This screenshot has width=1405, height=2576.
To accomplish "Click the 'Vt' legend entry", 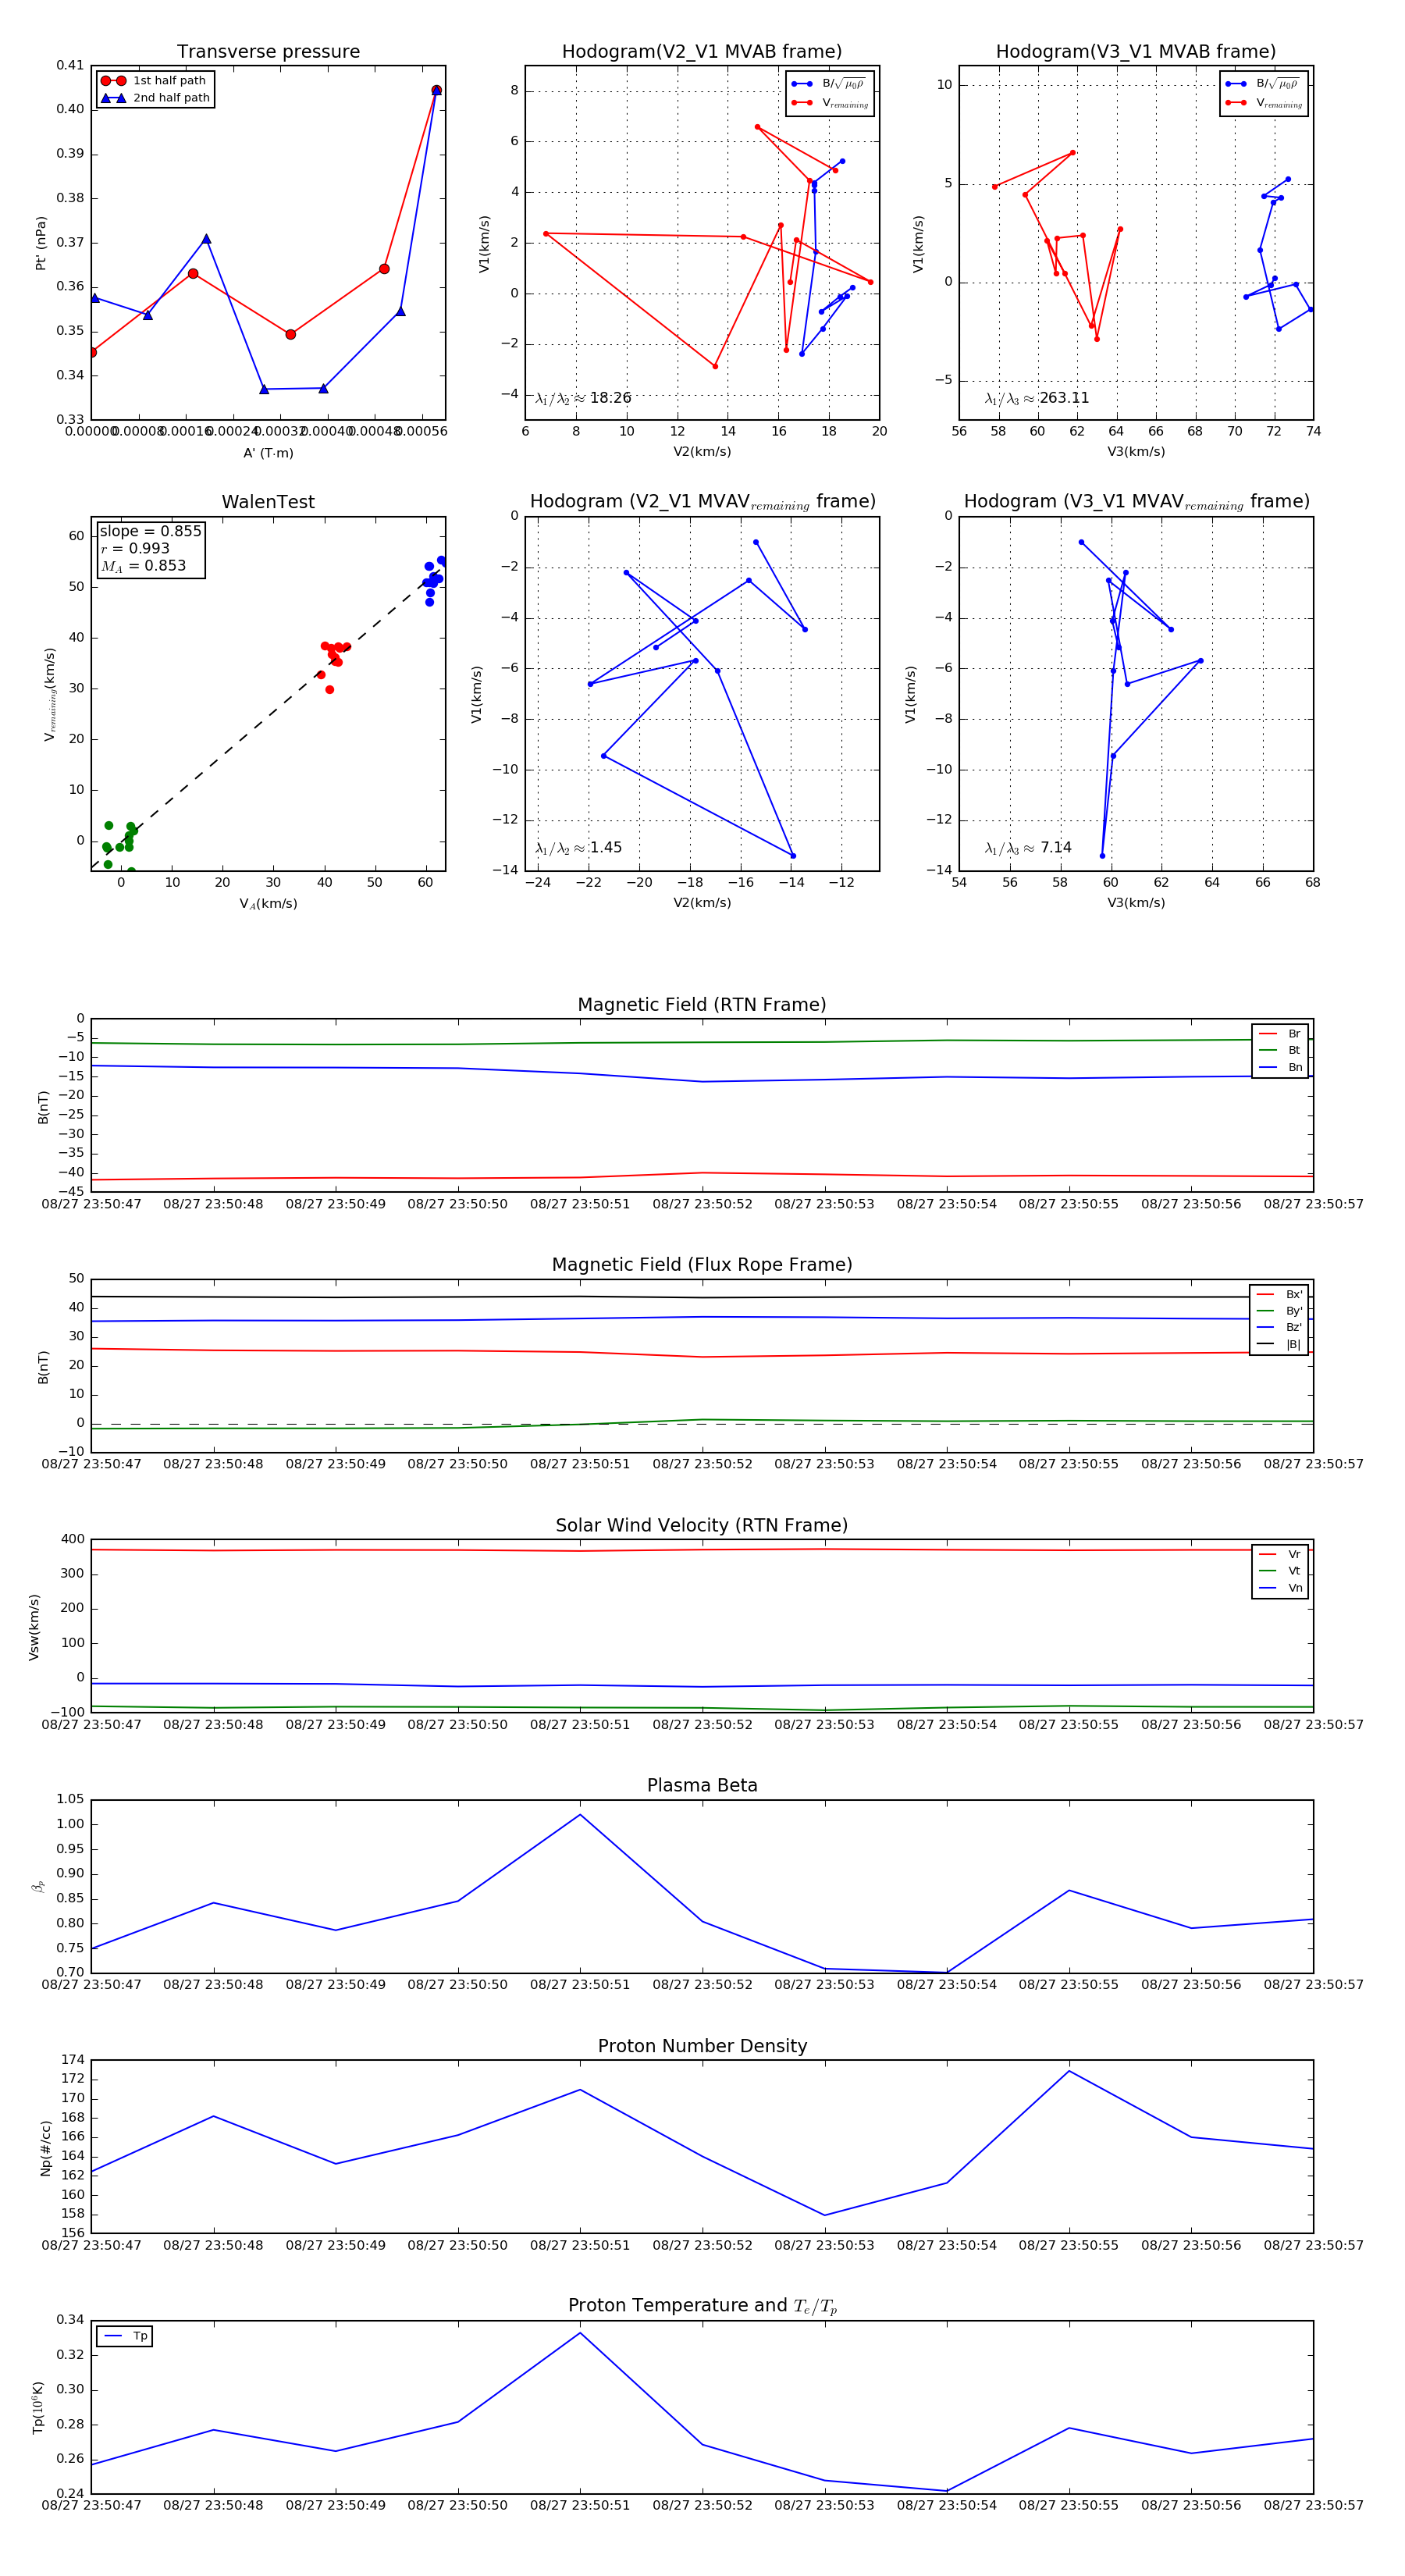I will point(1280,1571).
